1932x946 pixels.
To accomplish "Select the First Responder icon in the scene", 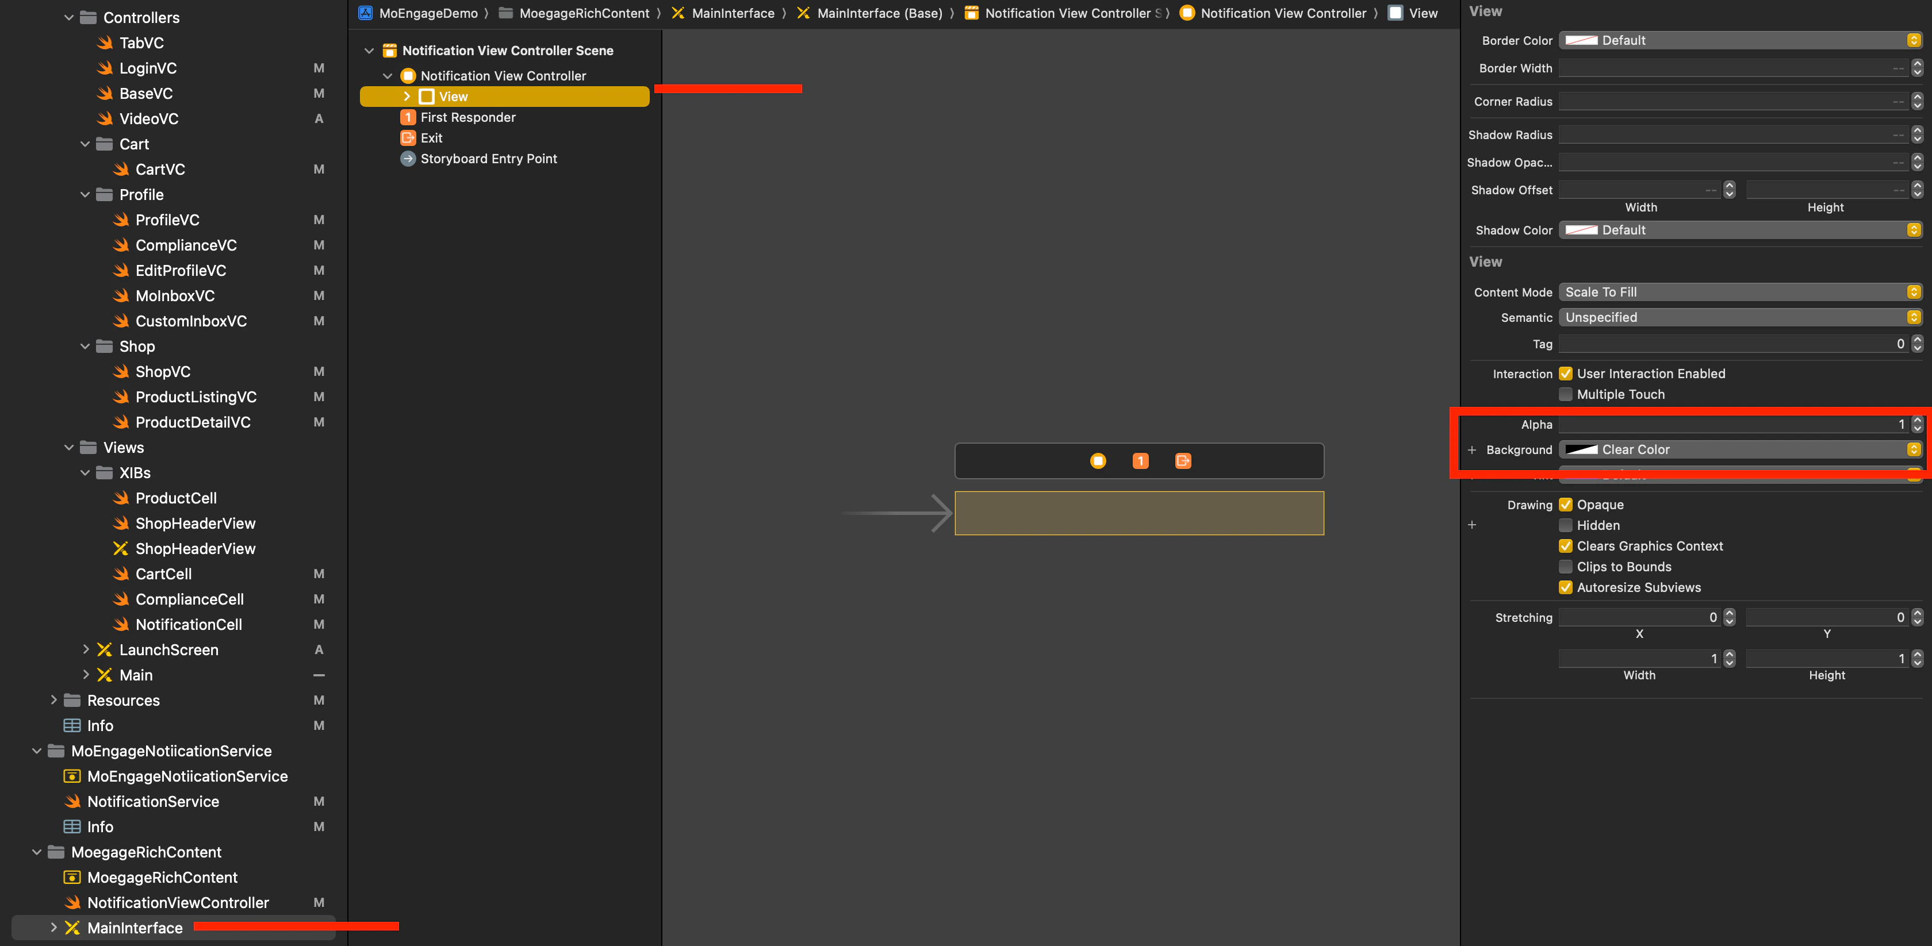I will click(409, 117).
